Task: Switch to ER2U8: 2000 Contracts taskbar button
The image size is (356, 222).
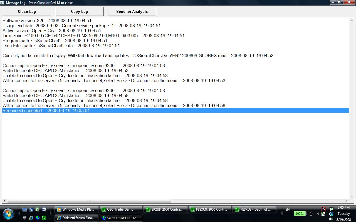Action: [165, 210]
